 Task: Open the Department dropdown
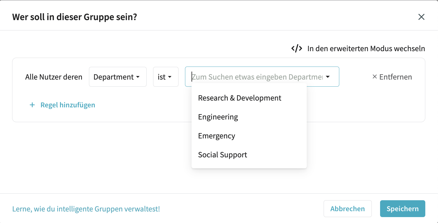tap(117, 77)
